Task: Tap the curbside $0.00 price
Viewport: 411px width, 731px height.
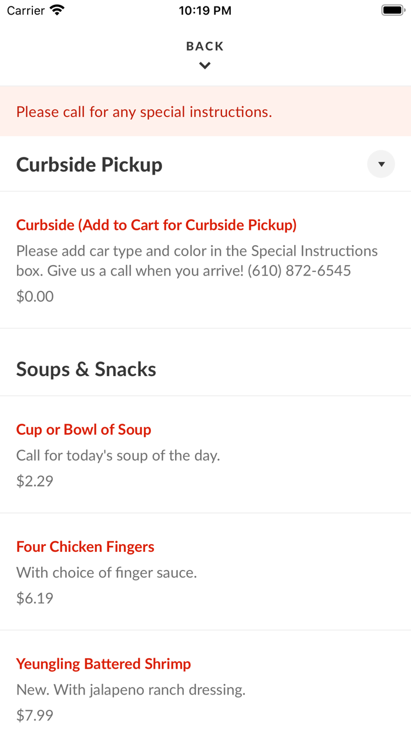Action: [x=35, y=296]
